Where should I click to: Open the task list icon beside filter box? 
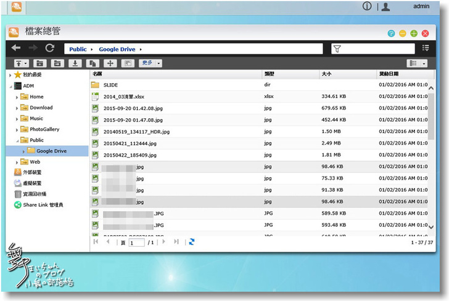point(426,49)
